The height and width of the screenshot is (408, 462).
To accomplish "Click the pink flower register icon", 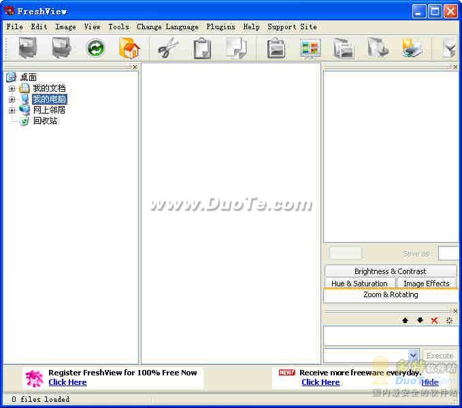I will 34,378.
